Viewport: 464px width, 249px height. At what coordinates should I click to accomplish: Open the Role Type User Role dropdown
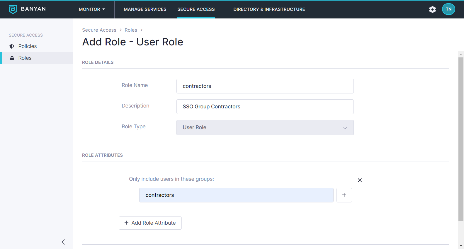coord(265,127)
